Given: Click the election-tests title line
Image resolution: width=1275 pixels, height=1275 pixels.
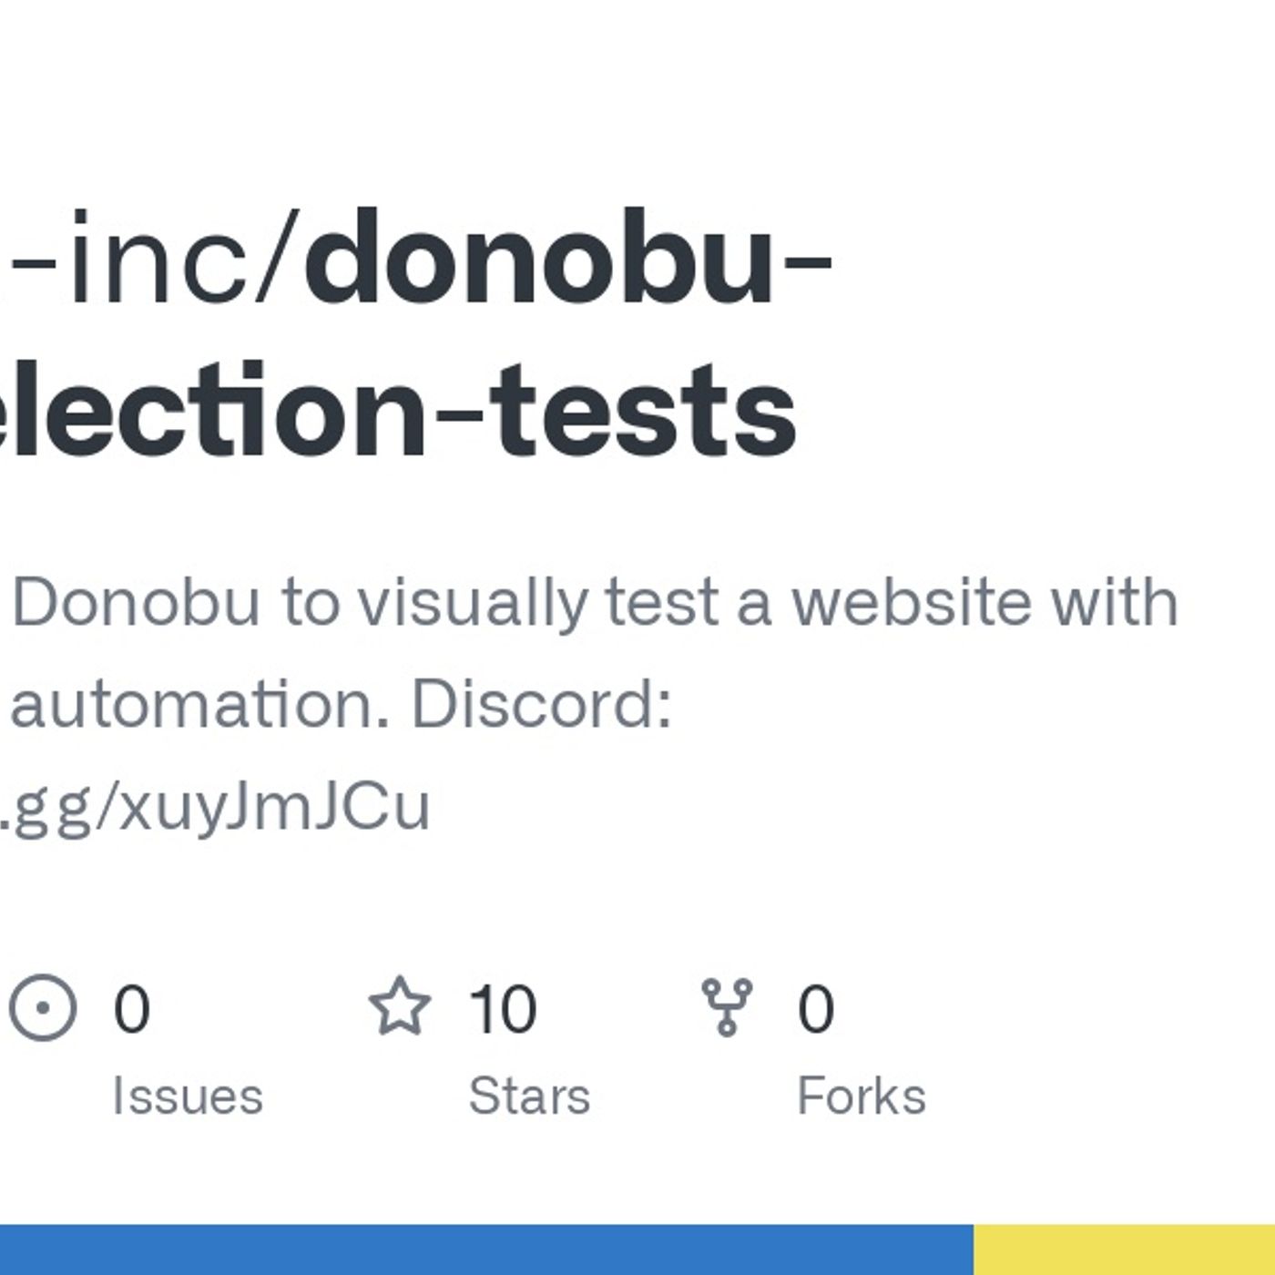Looking at the screenshot, I should (x=398, y=409).
